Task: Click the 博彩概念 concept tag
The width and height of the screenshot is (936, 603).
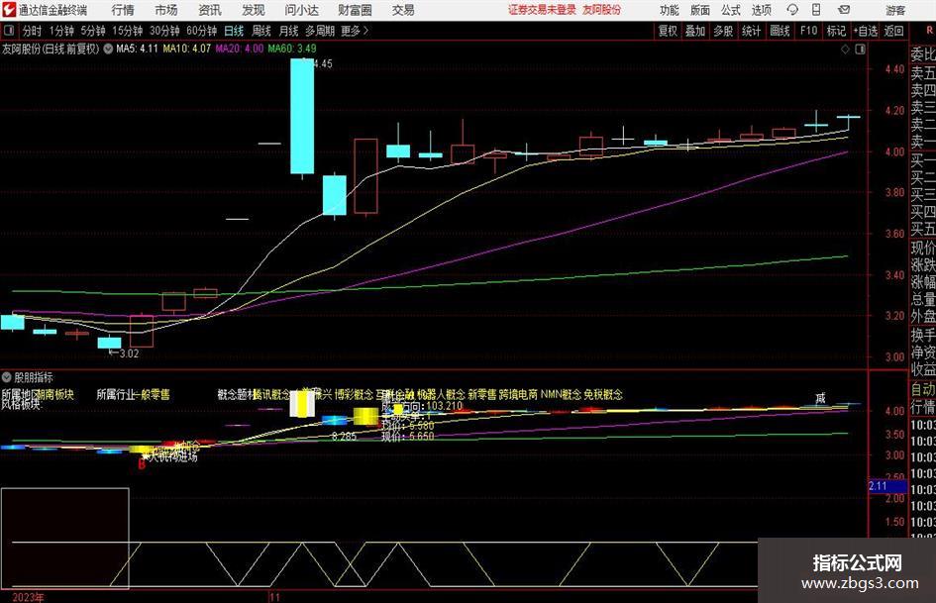Action: click(354, 394)
